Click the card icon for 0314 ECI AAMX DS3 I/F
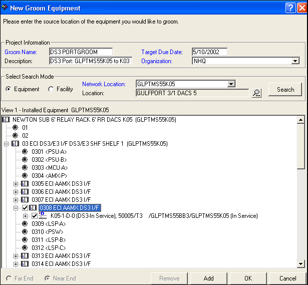Screen dimensions: 308x285 [25, 264]
